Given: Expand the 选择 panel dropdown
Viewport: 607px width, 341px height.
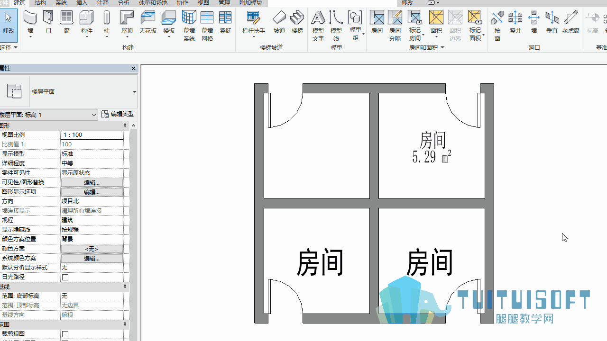Looking at the screenshot, I should [x=16, y=48].
